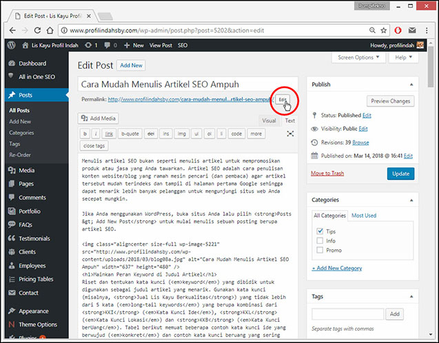This screenshot has width=439, height=343.
Task: Check the Promo category
Action: coord(320,250)
